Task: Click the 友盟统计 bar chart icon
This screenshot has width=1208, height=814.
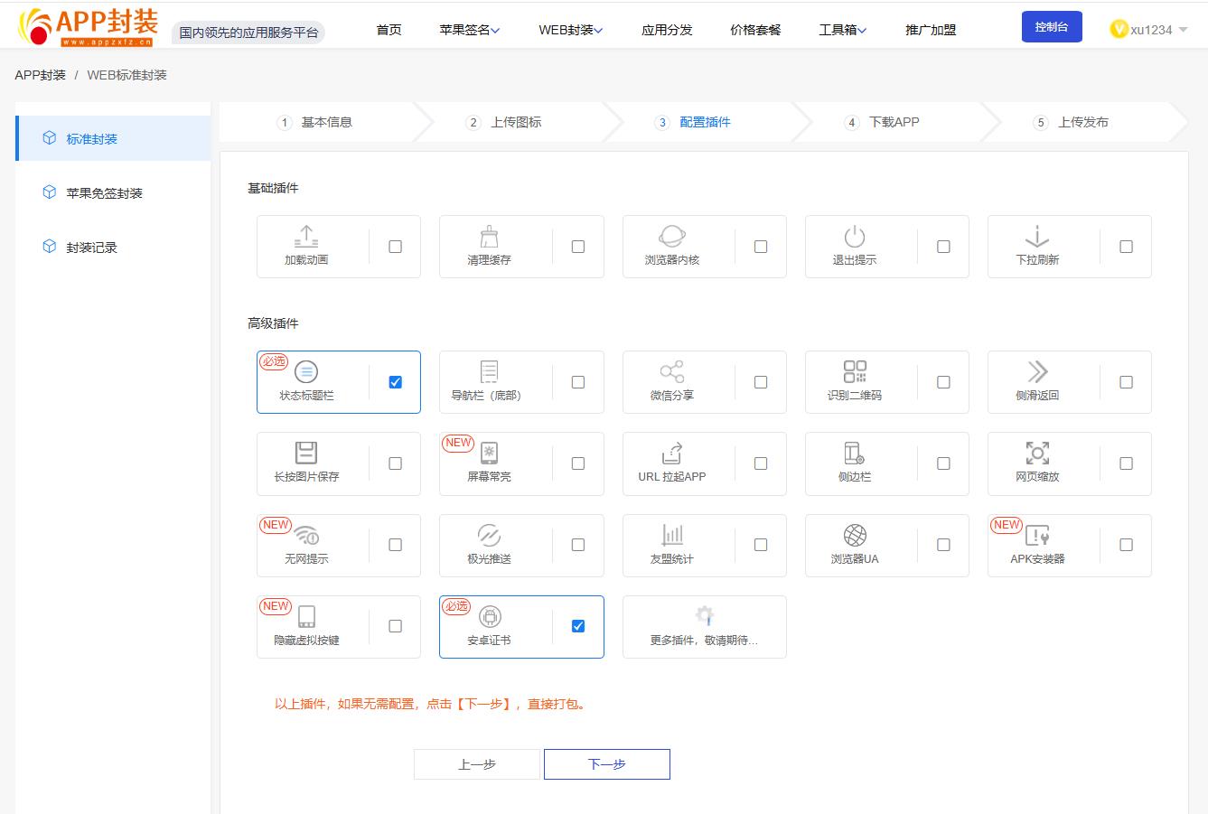Action: pyautogui.click(x=671, y=535)
